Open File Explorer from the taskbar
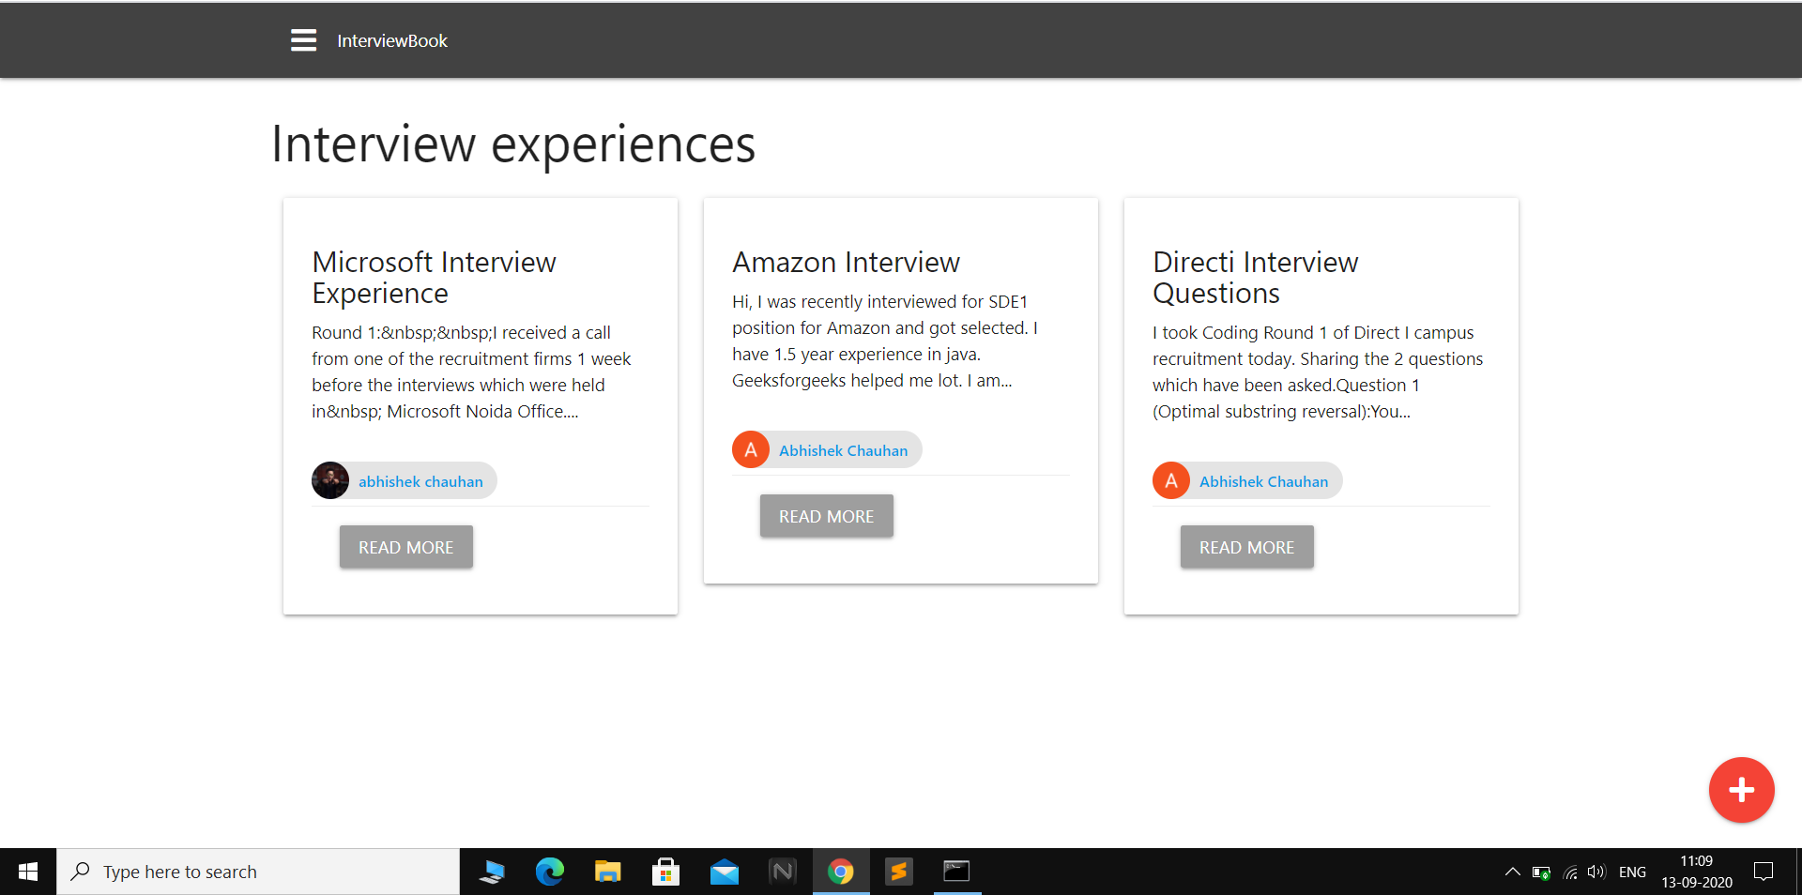The image size is (1802, 895). [608, 872]
